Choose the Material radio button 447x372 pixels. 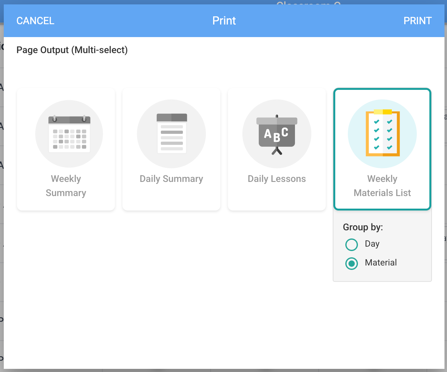coord(352,263)
